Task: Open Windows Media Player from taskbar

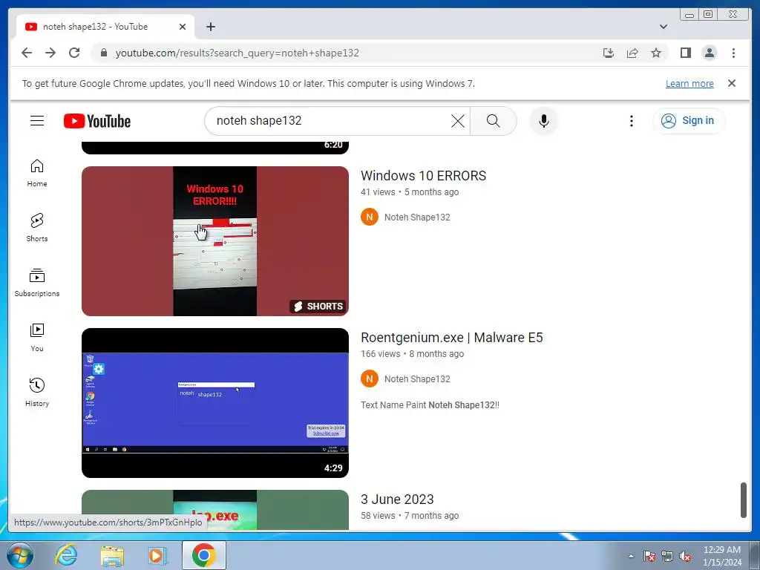Action: tap(157, 555)
